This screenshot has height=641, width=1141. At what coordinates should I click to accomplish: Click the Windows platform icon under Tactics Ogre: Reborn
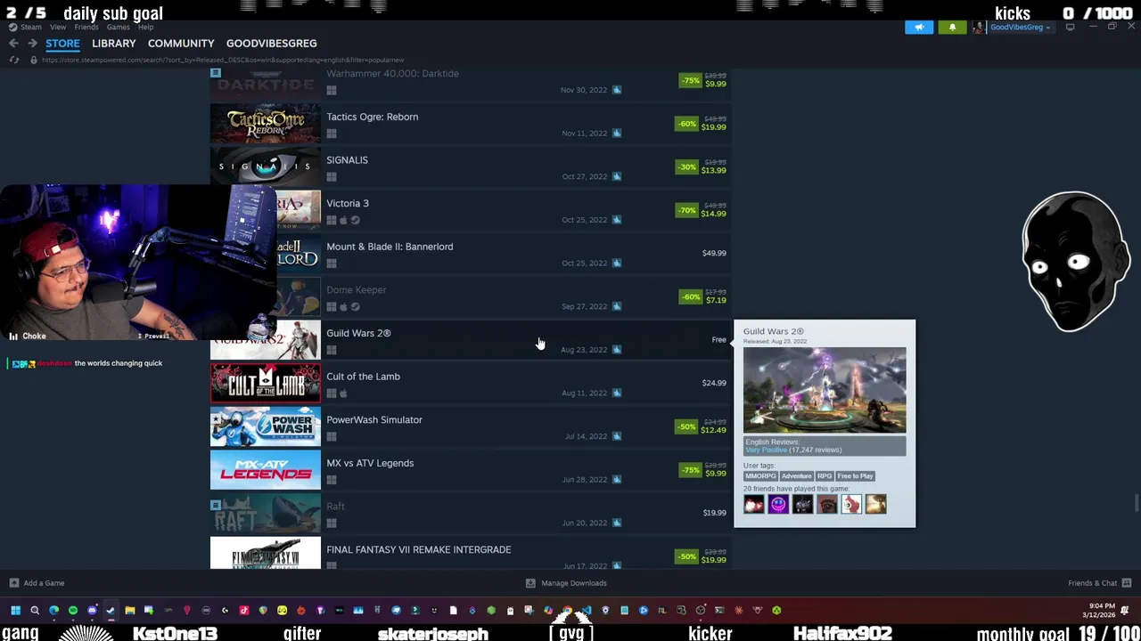coord(332,134)
